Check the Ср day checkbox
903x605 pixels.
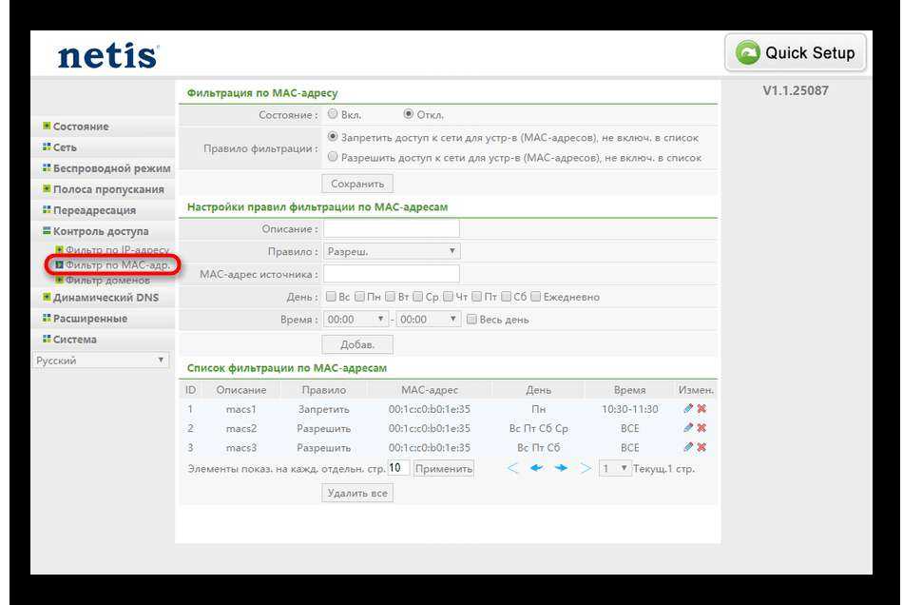pos(418,297)
